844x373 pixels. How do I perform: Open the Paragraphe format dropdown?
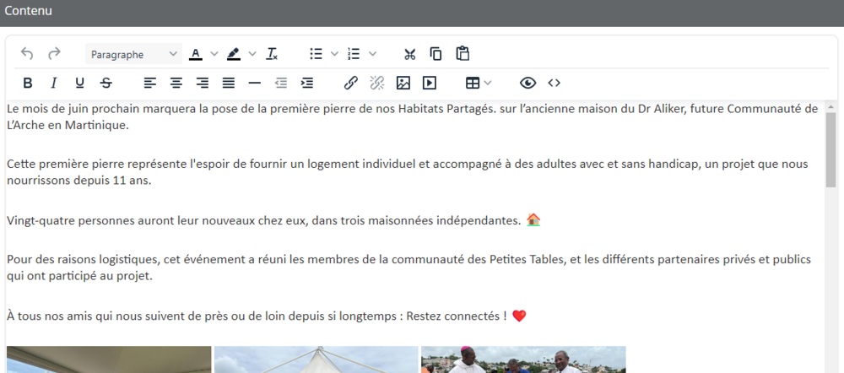133,54
